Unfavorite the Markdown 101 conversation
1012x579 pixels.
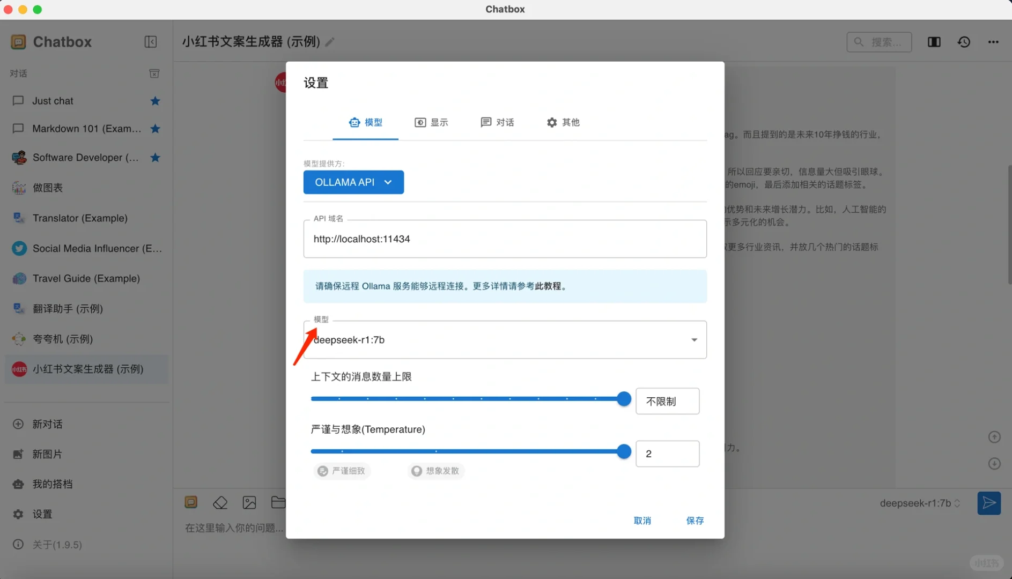[154, 129]
